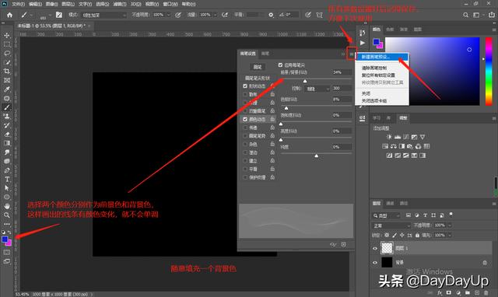Open the History panel icon
Image resolution: width=498 pixels, height=297 pixels.
[x=363, y=33]
